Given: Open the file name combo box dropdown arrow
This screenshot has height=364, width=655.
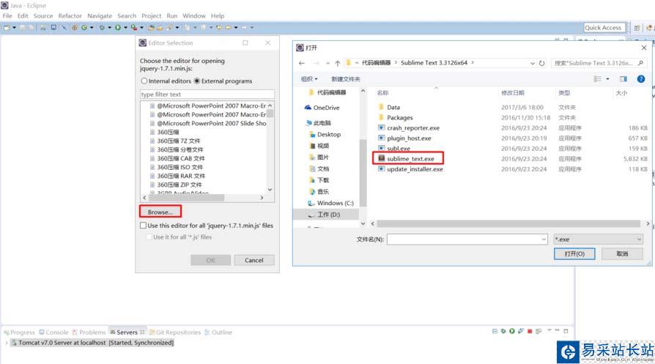Looking at the screenshot, I should click(x=544, y=239).
